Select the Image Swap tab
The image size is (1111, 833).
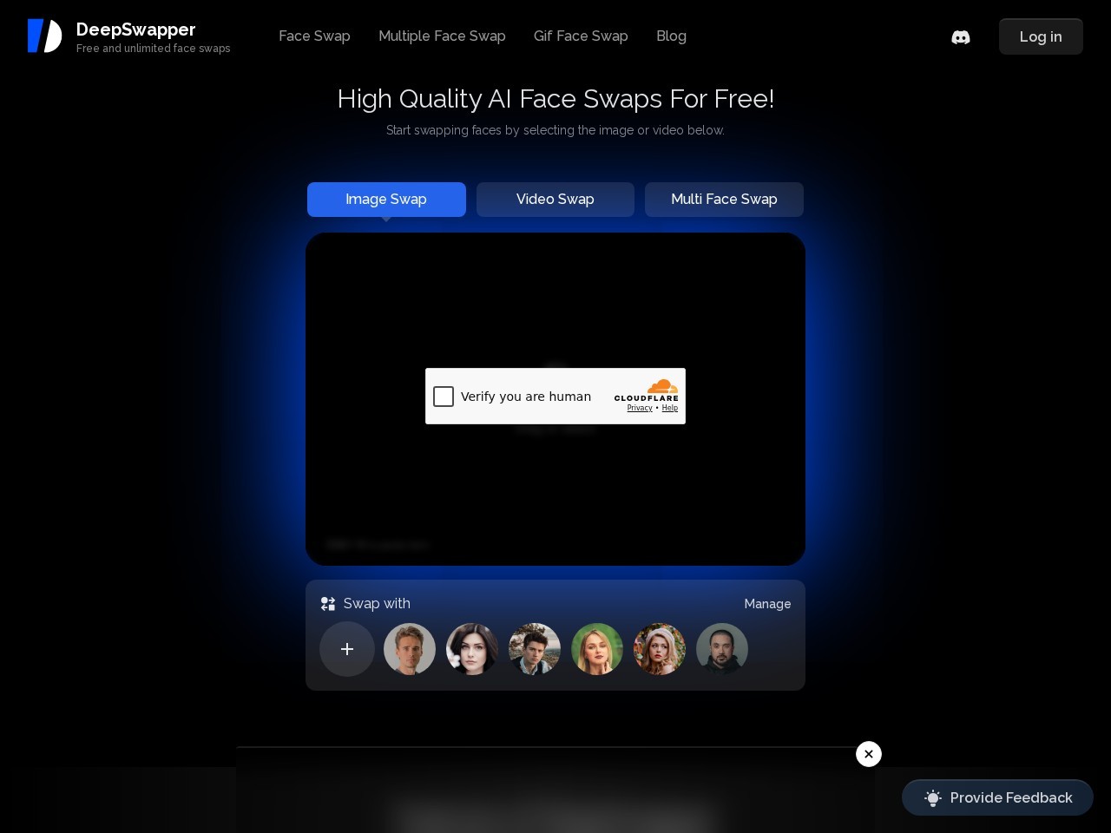(x=386, y=200)
